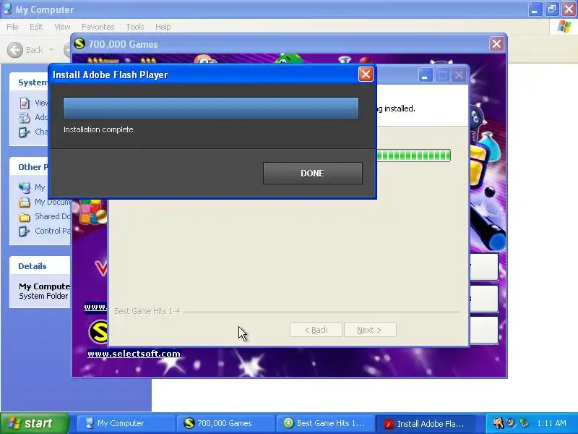
Task: Click the Back arrow in My Computer toolbar
Action: point(15,50)
